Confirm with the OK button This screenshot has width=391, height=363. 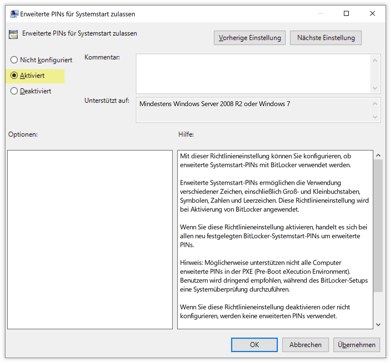tap(254, 345)
